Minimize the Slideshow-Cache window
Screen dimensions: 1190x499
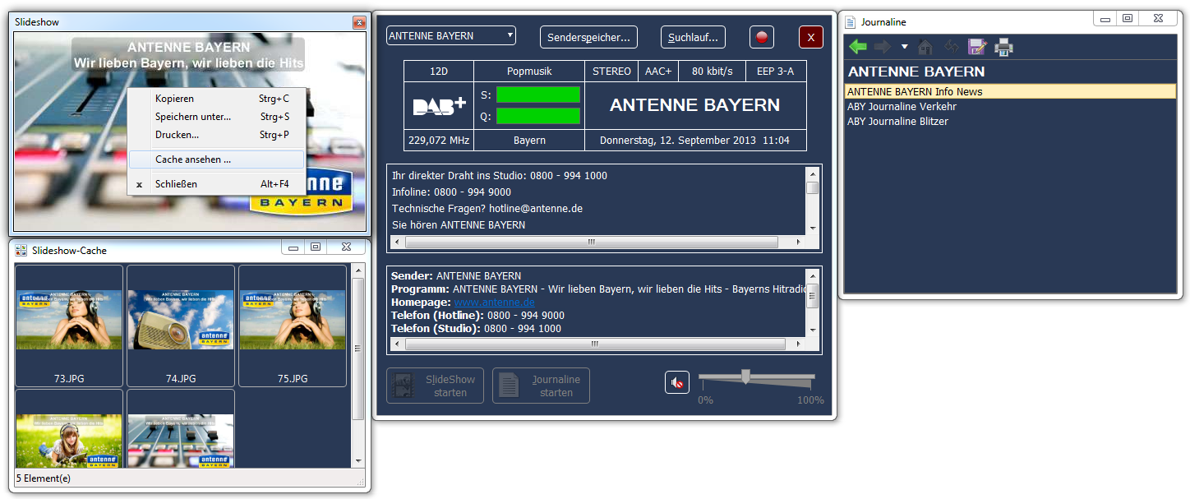293,247
